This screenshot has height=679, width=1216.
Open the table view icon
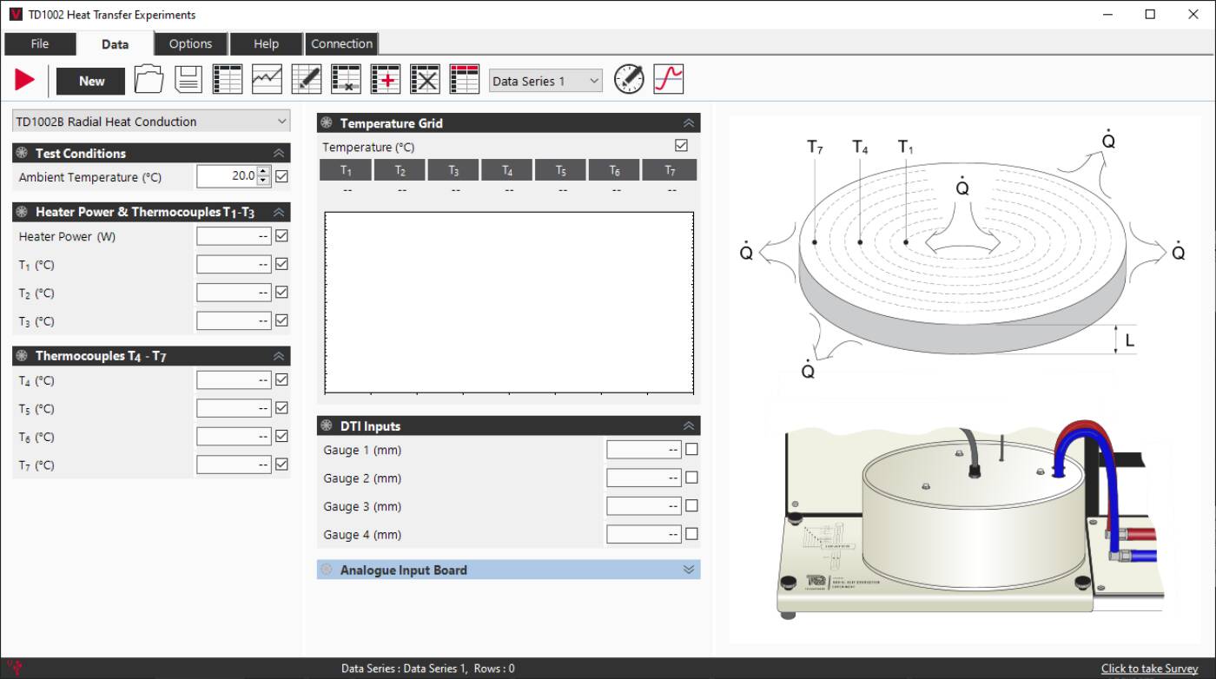pyautogui.click(x=227, y=79)
